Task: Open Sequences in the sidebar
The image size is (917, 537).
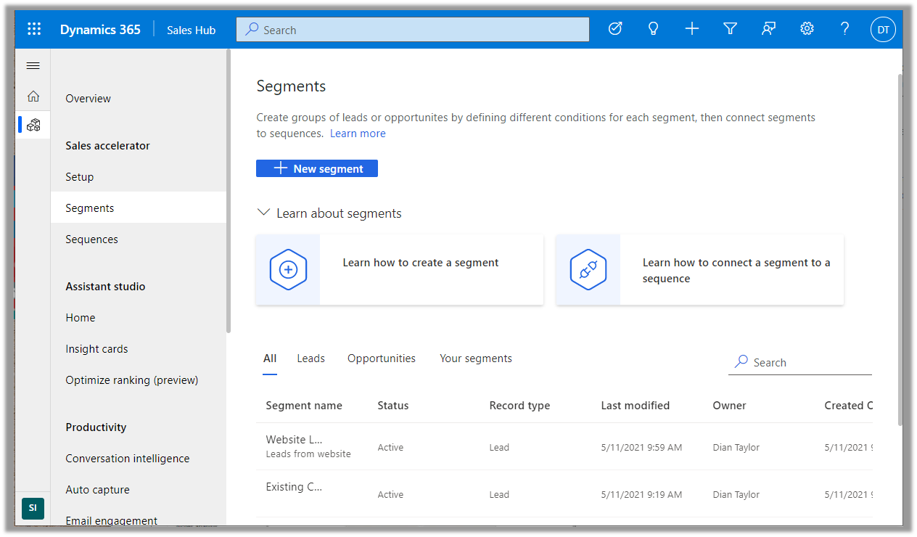Action: 91,239
